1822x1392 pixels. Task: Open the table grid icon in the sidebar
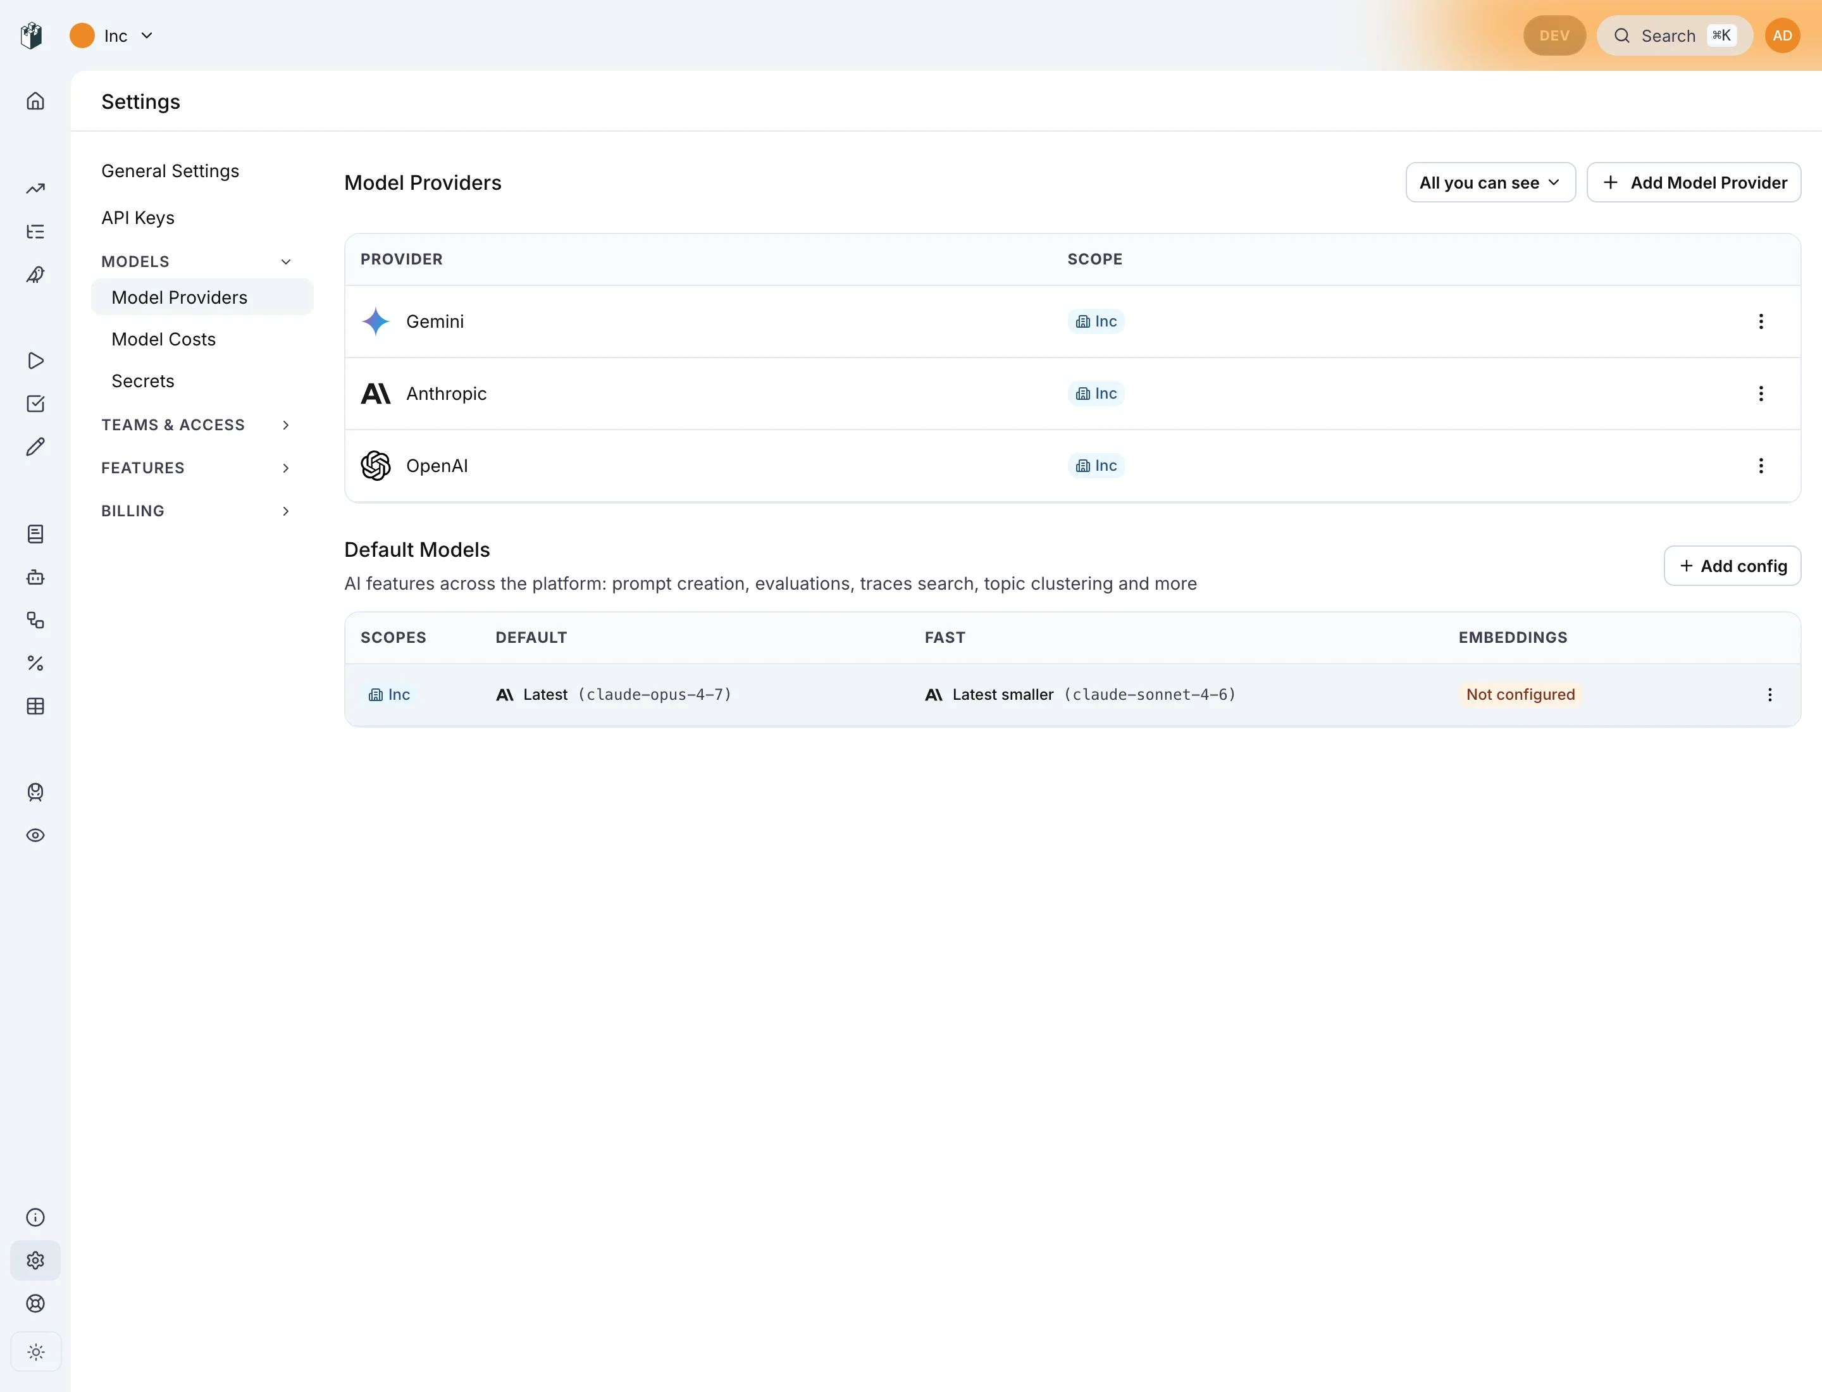(x=35, y=707)
